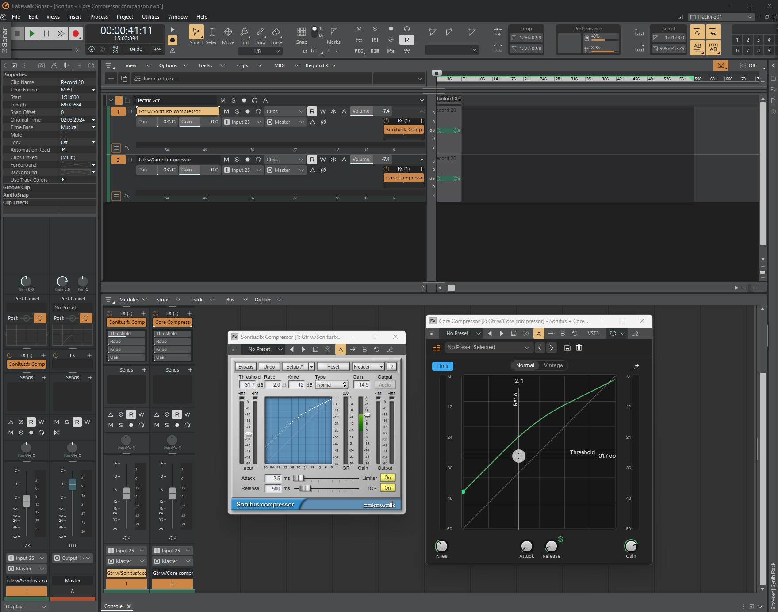
Task: Open track 1 Input 25 dropdown
Action: pos(243,122)
